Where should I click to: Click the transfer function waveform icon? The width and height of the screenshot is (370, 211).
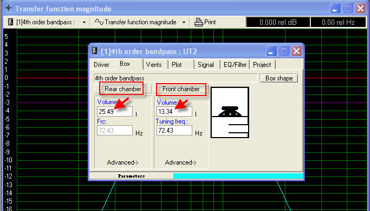99,22
